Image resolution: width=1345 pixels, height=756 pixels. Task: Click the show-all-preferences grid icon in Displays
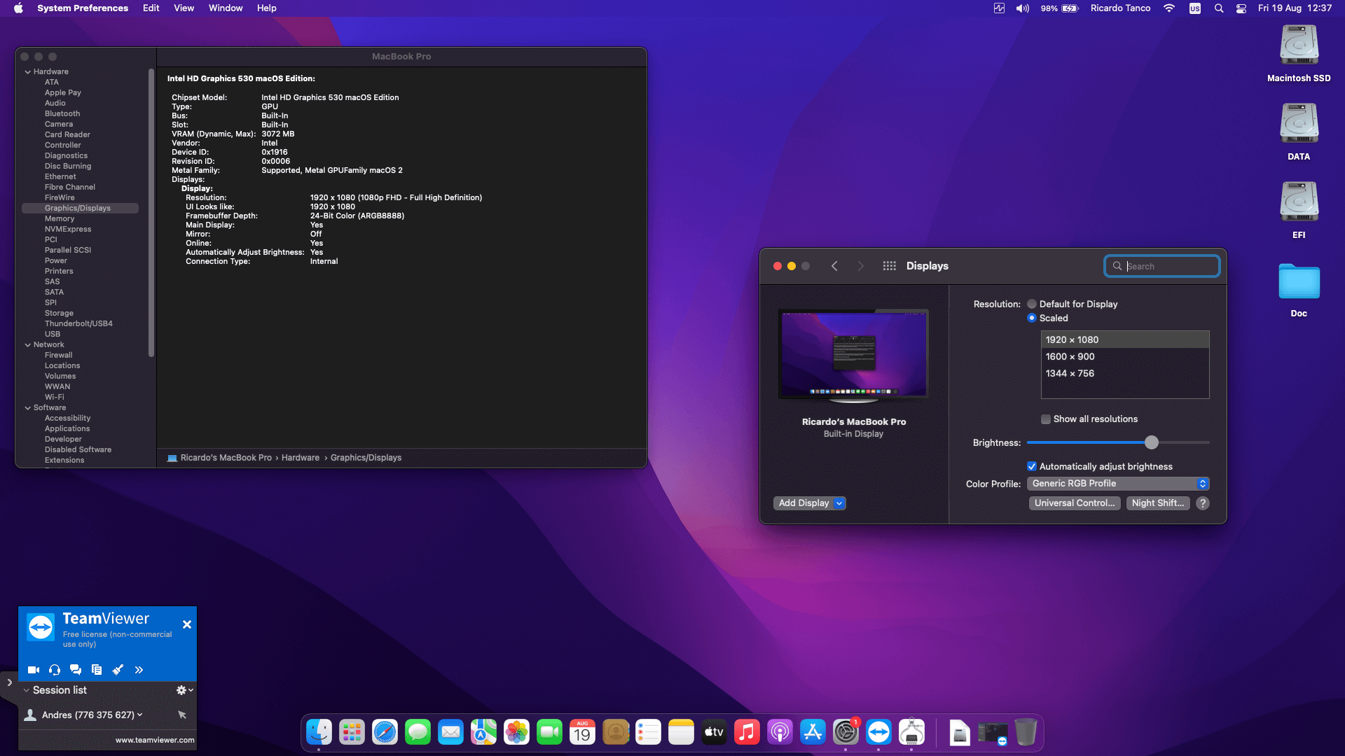coord(889,265)
